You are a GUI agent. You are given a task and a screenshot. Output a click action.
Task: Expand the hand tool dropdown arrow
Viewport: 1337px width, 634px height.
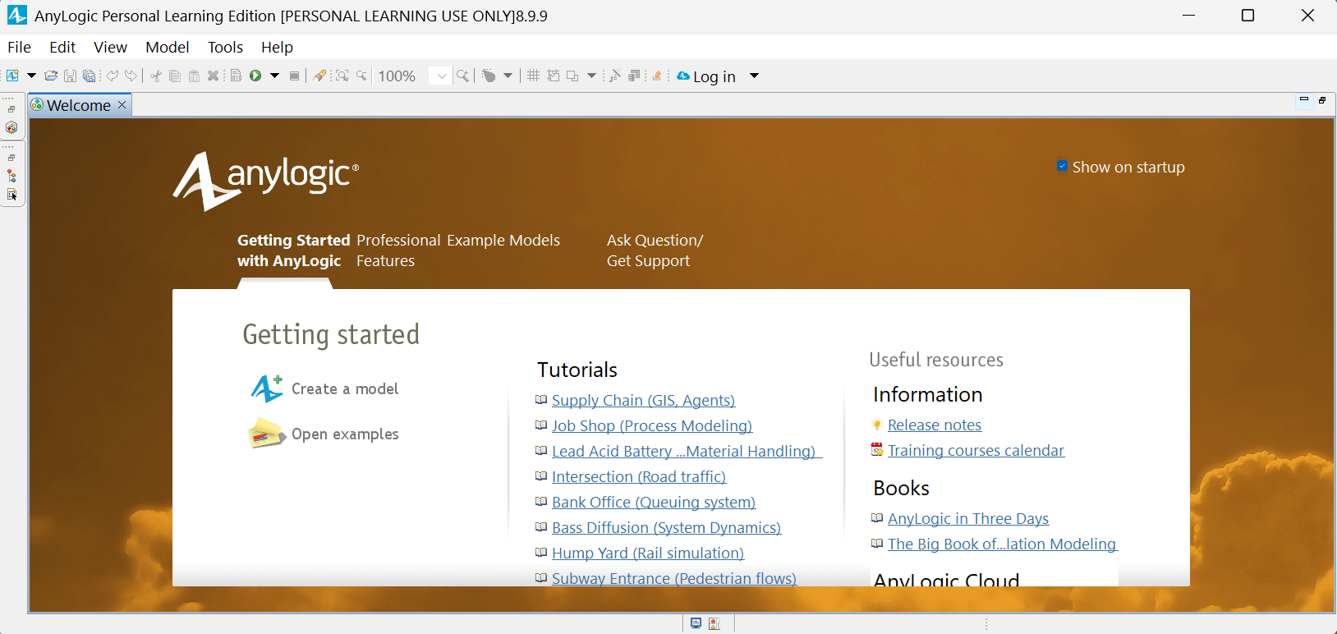[x=508, y=76]
